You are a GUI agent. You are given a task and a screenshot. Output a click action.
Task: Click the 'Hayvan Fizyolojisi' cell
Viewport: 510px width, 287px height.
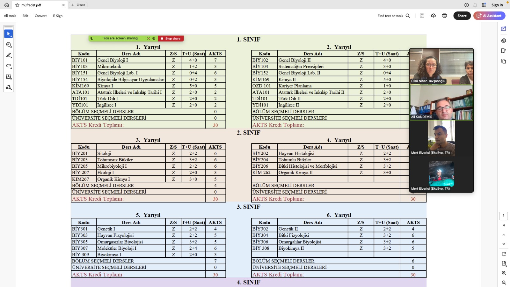(x=131, y=235)
